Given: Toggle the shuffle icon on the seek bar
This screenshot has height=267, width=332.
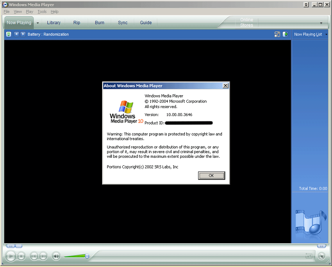Looking at the screenshot, I should 309,256.
